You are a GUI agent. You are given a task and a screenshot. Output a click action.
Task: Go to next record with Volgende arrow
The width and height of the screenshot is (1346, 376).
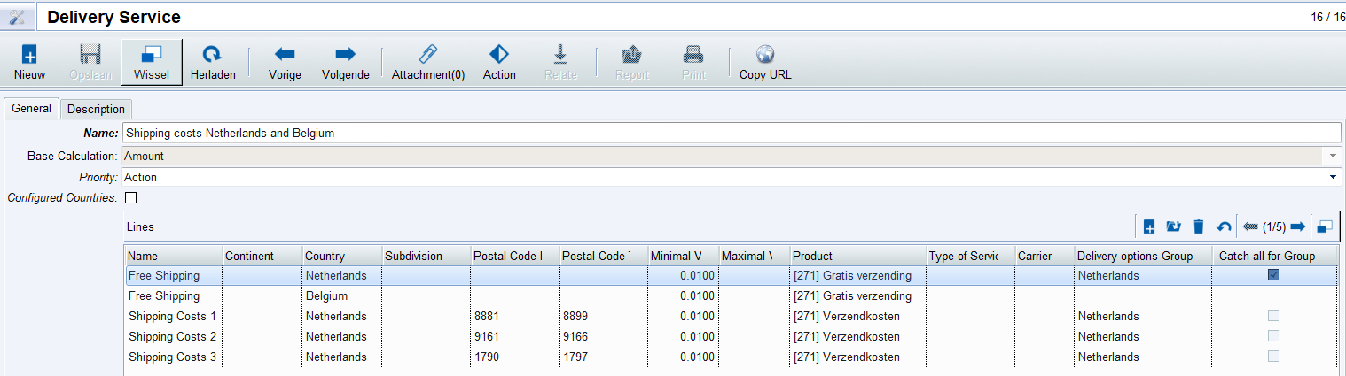pyautogui.click(x=345, y=55)
